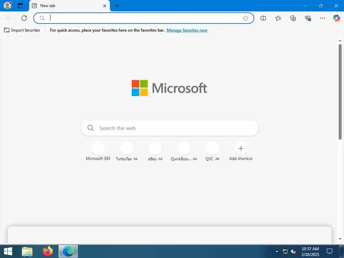This screenshot has width=344, height=258.
Task: Click the muted volume tray icon
Action: tap(293, 251)
